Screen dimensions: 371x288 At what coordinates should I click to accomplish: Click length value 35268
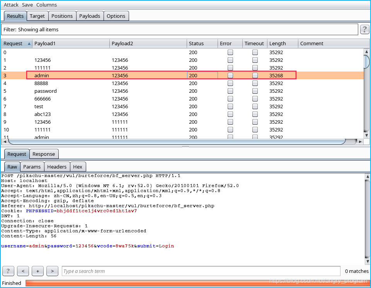276,75
